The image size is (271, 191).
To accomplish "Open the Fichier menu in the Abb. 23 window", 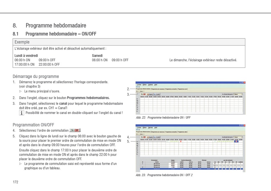I will point(139,127).
